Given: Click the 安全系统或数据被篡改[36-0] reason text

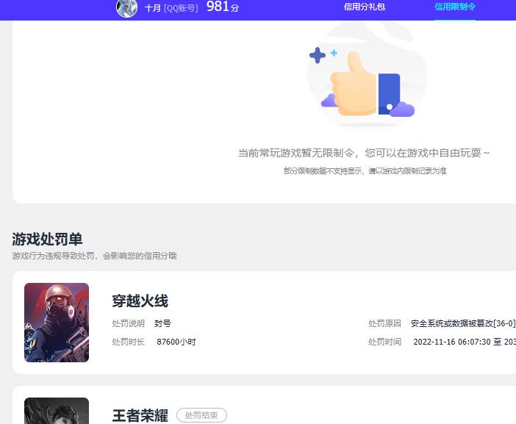Looking at the screenshot, I should pyautogui.click(x=463, y=323).
